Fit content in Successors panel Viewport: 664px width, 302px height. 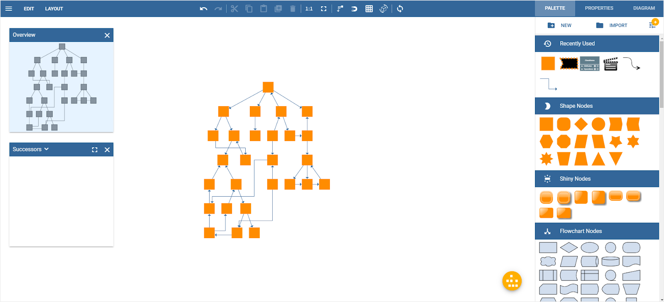coord(95,150)
